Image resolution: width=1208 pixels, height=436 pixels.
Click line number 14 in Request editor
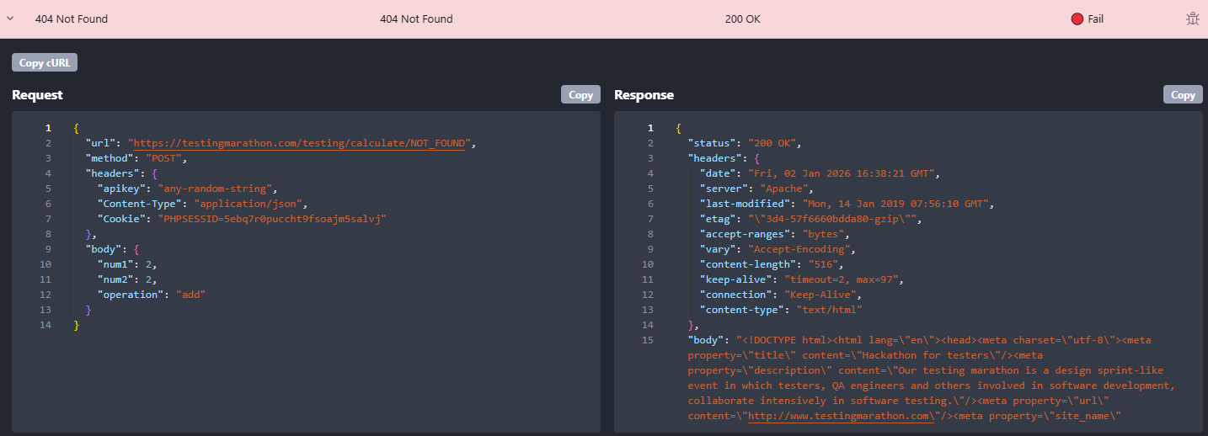click(45, 325)
